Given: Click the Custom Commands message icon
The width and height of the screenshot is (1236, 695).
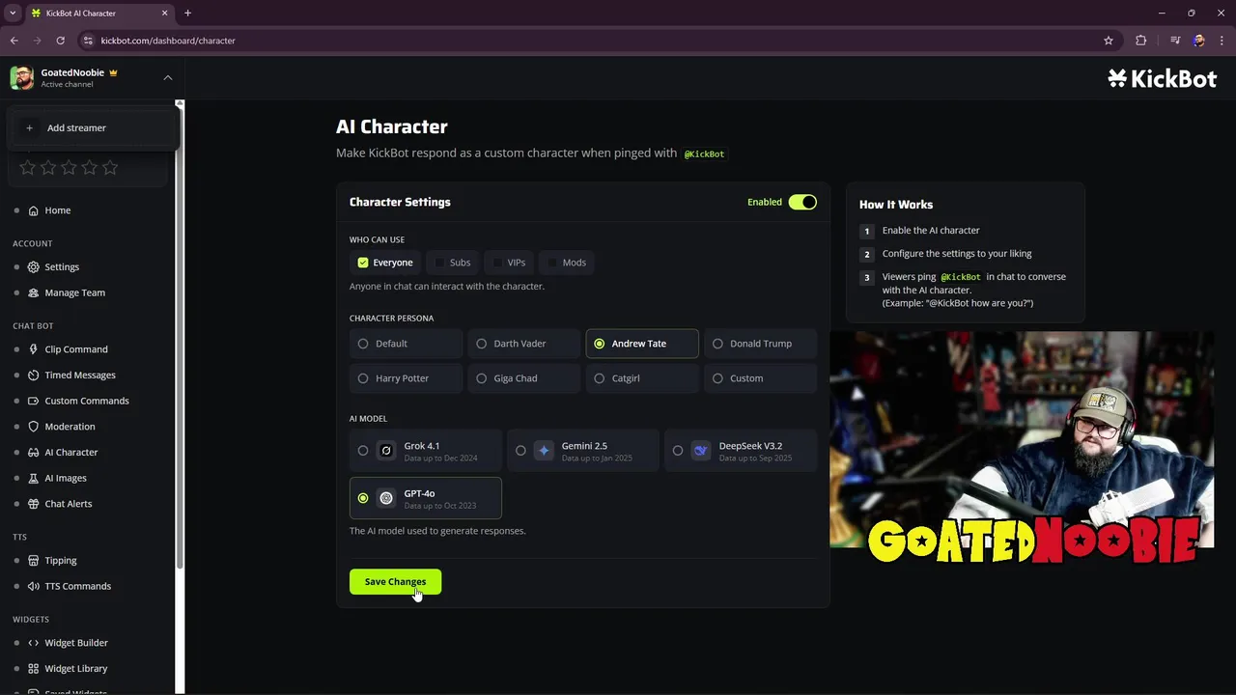Looking at the screenshot, I should pyautogui.click(x=34, y=401).
